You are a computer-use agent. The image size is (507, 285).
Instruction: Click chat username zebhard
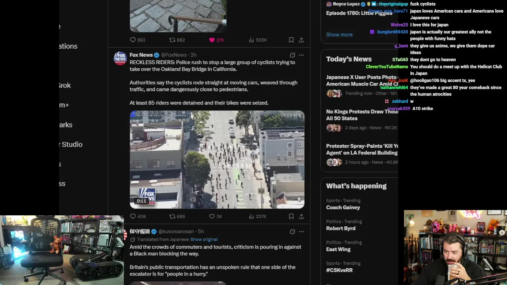(400, 101)
